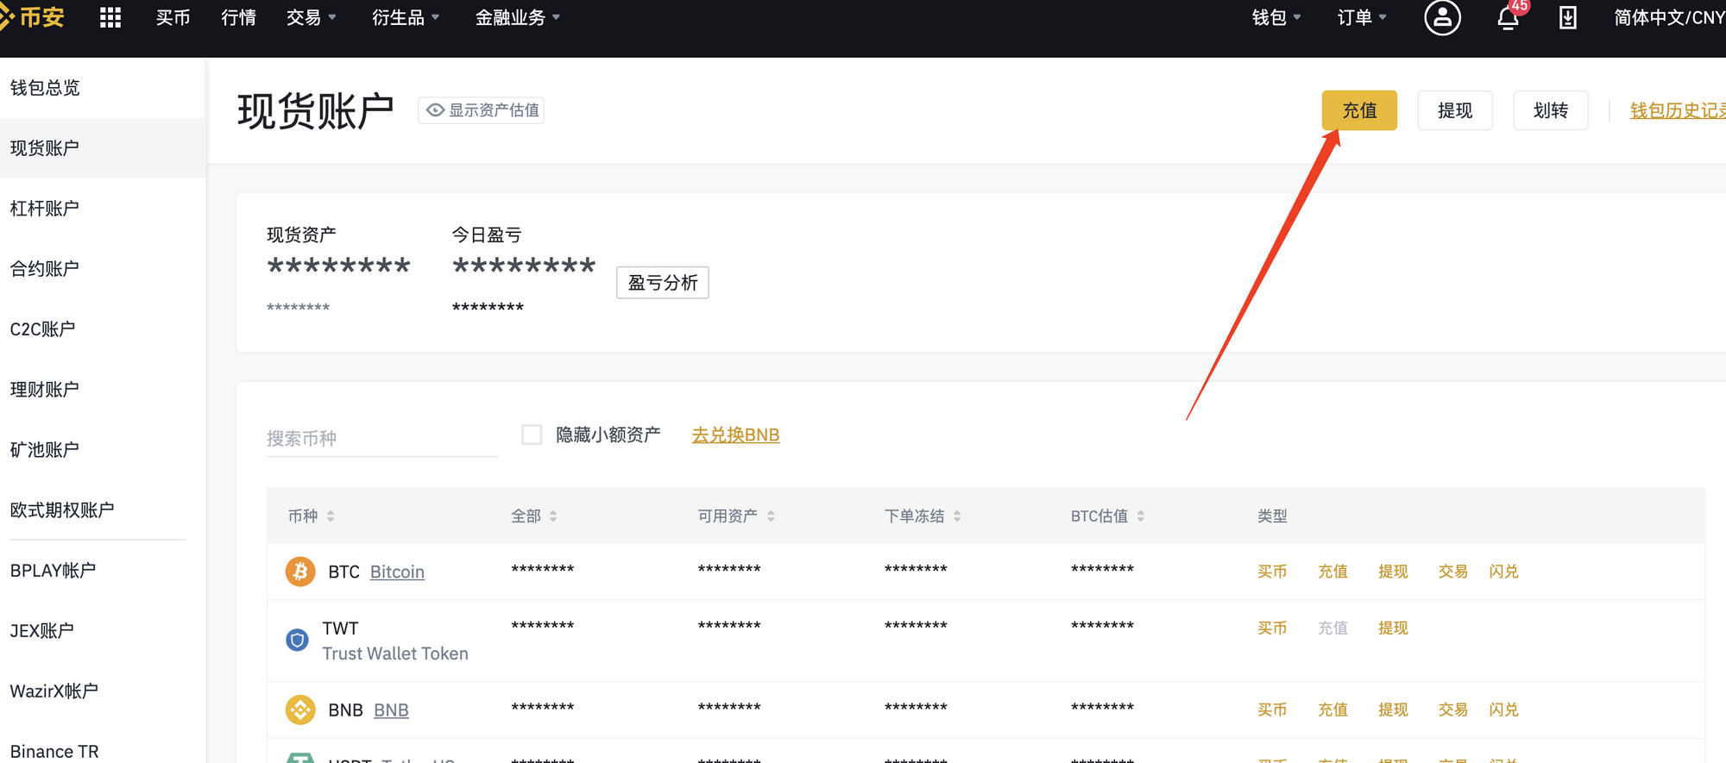The image size is (1726, 763).
Task: Toggle 显示资产估值 eye button
Action: coord(482,110)
